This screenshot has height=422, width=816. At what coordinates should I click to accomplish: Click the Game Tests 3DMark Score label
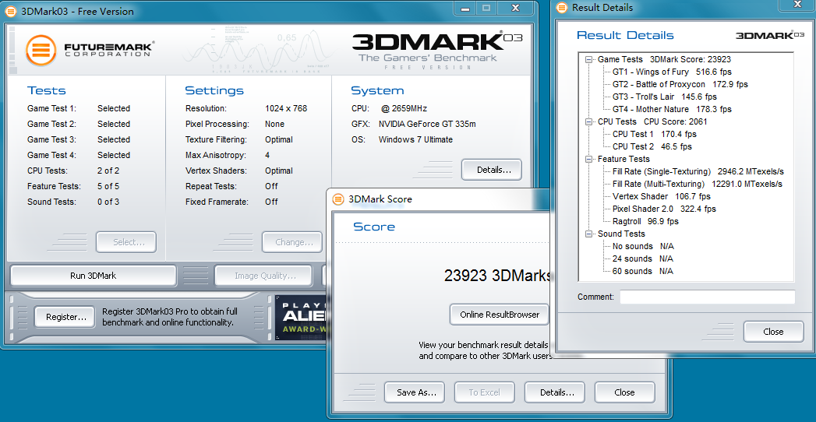(664, 59)
